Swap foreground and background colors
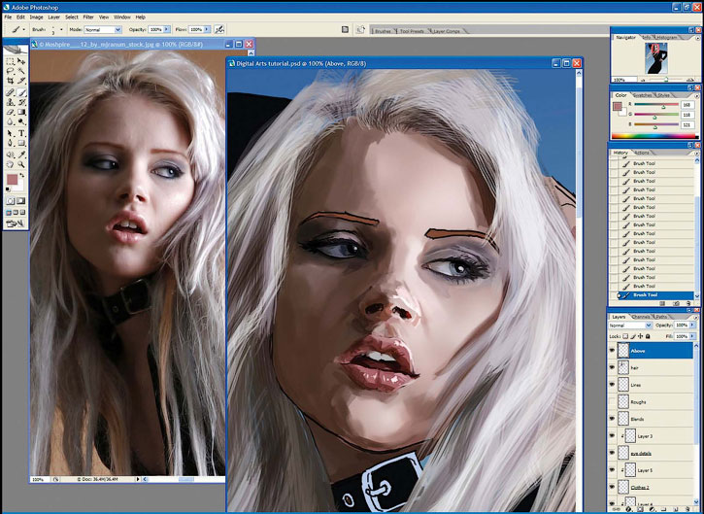Screen dimensions: 704x514 22,175
